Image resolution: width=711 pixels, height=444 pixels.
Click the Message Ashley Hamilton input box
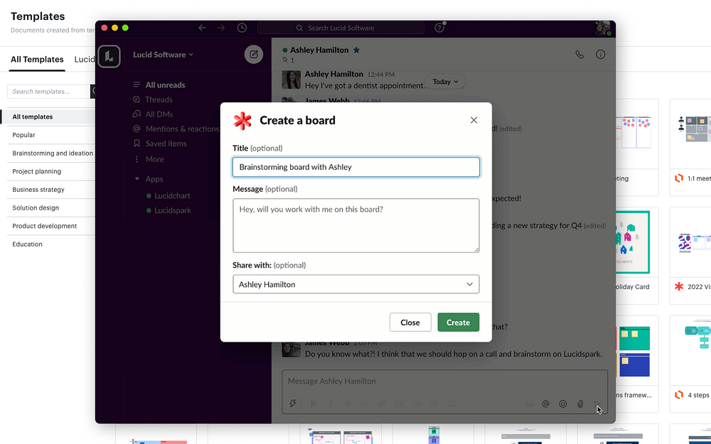tap(444, 381)
